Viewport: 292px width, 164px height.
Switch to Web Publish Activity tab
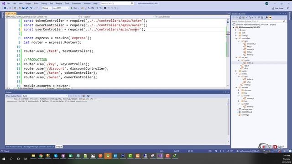point(14,147)
